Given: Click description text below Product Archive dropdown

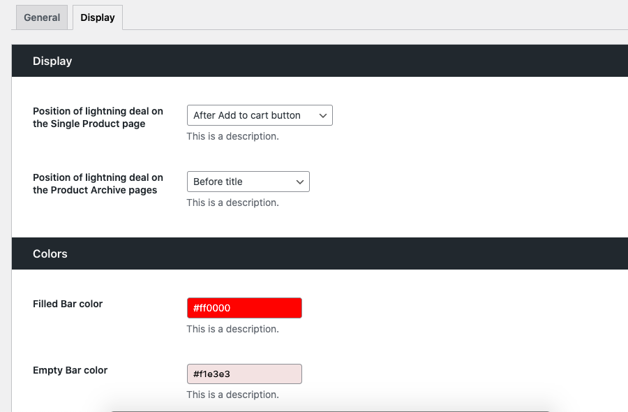Looking at the screenshot, I should 232,203.
